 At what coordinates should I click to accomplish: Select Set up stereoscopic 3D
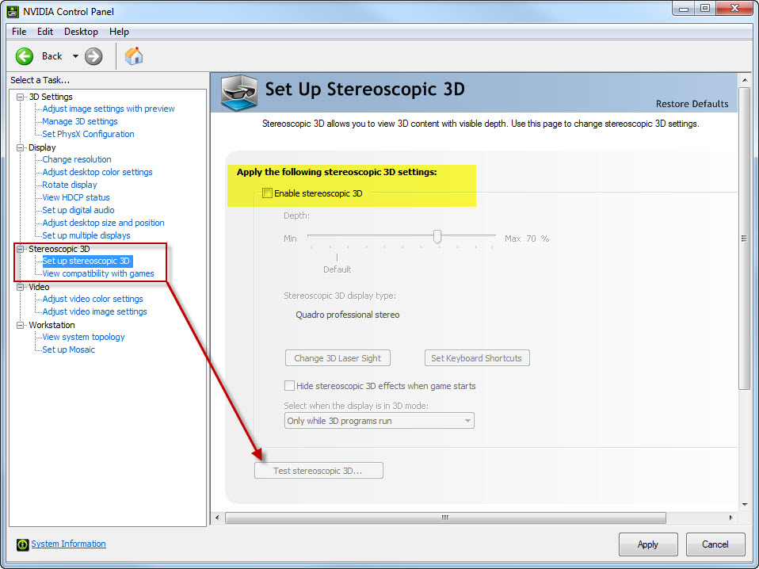click(x=86, y=261)
